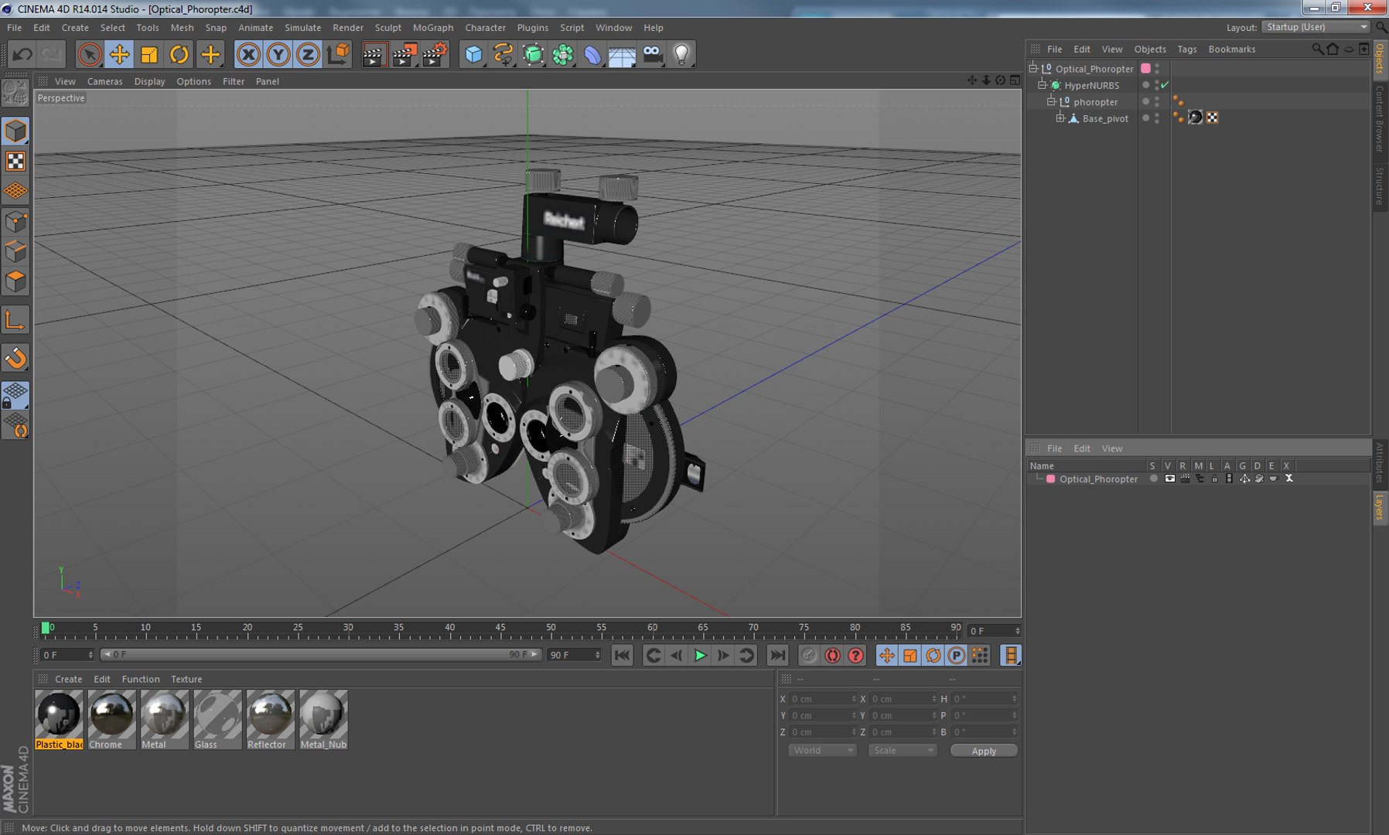Select the Chrome material thumbnail

pyautogui.click(x=111, y=720)
